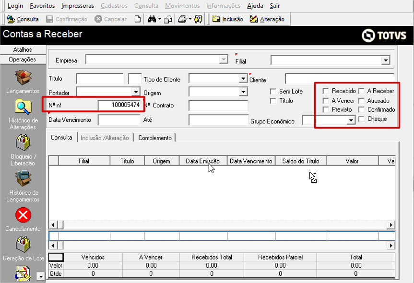Click the sidebar icon below Geração de Lote
The width and height of the screenshot is (414, 283).
23,274
